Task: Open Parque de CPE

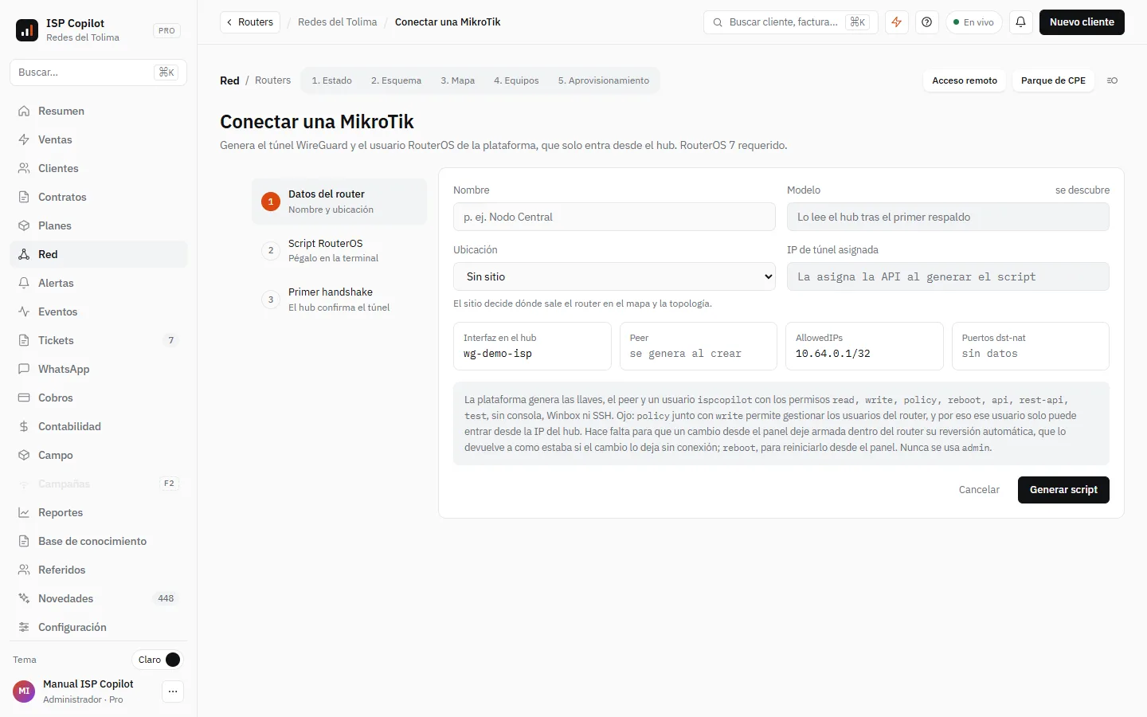Action: coord(1053,80)
